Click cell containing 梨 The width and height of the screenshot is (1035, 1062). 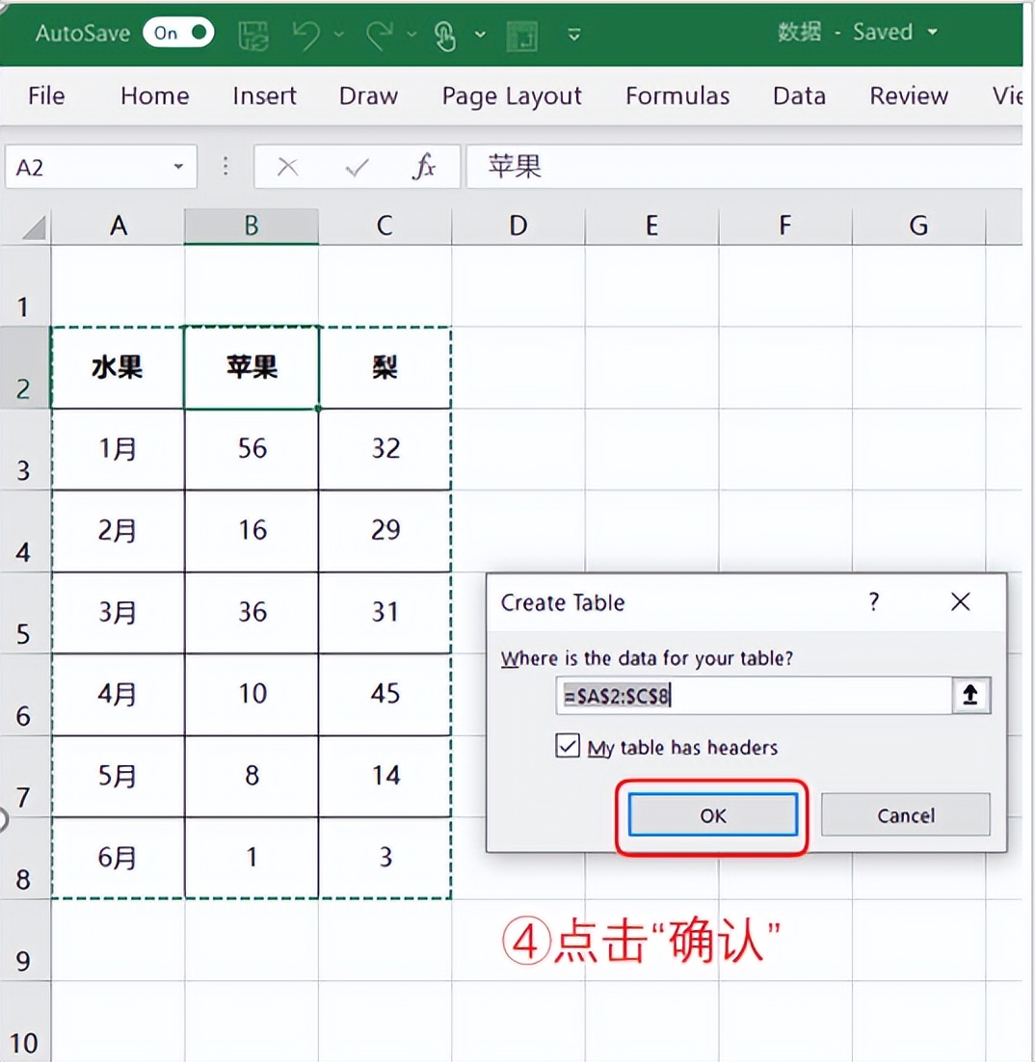pyautogui.click(x=385, y=368)
